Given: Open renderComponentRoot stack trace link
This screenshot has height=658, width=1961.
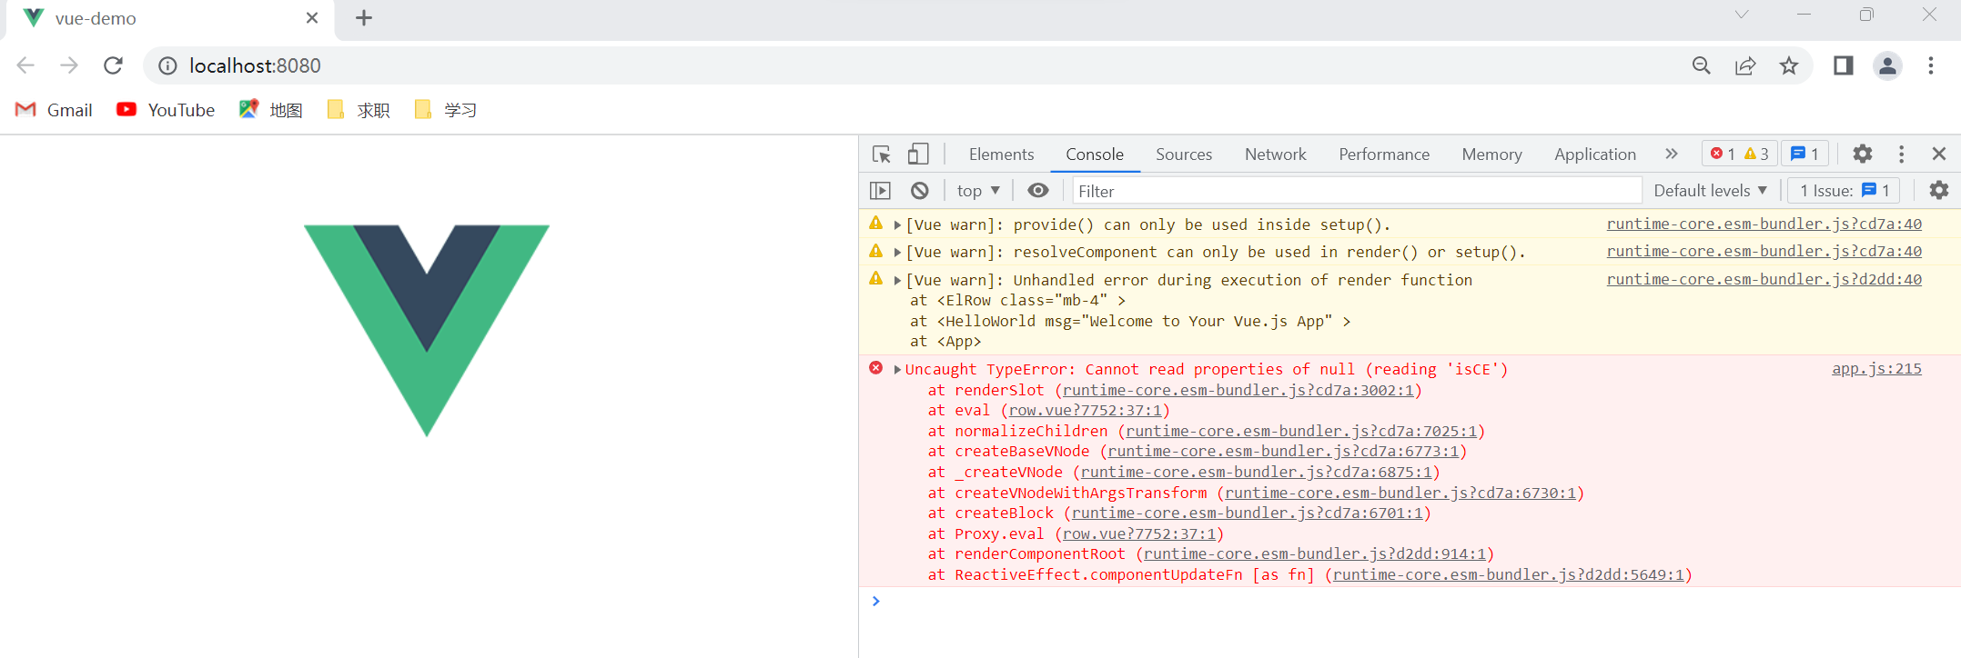Looking at the screenshot, I should (x=1315, y=553).
